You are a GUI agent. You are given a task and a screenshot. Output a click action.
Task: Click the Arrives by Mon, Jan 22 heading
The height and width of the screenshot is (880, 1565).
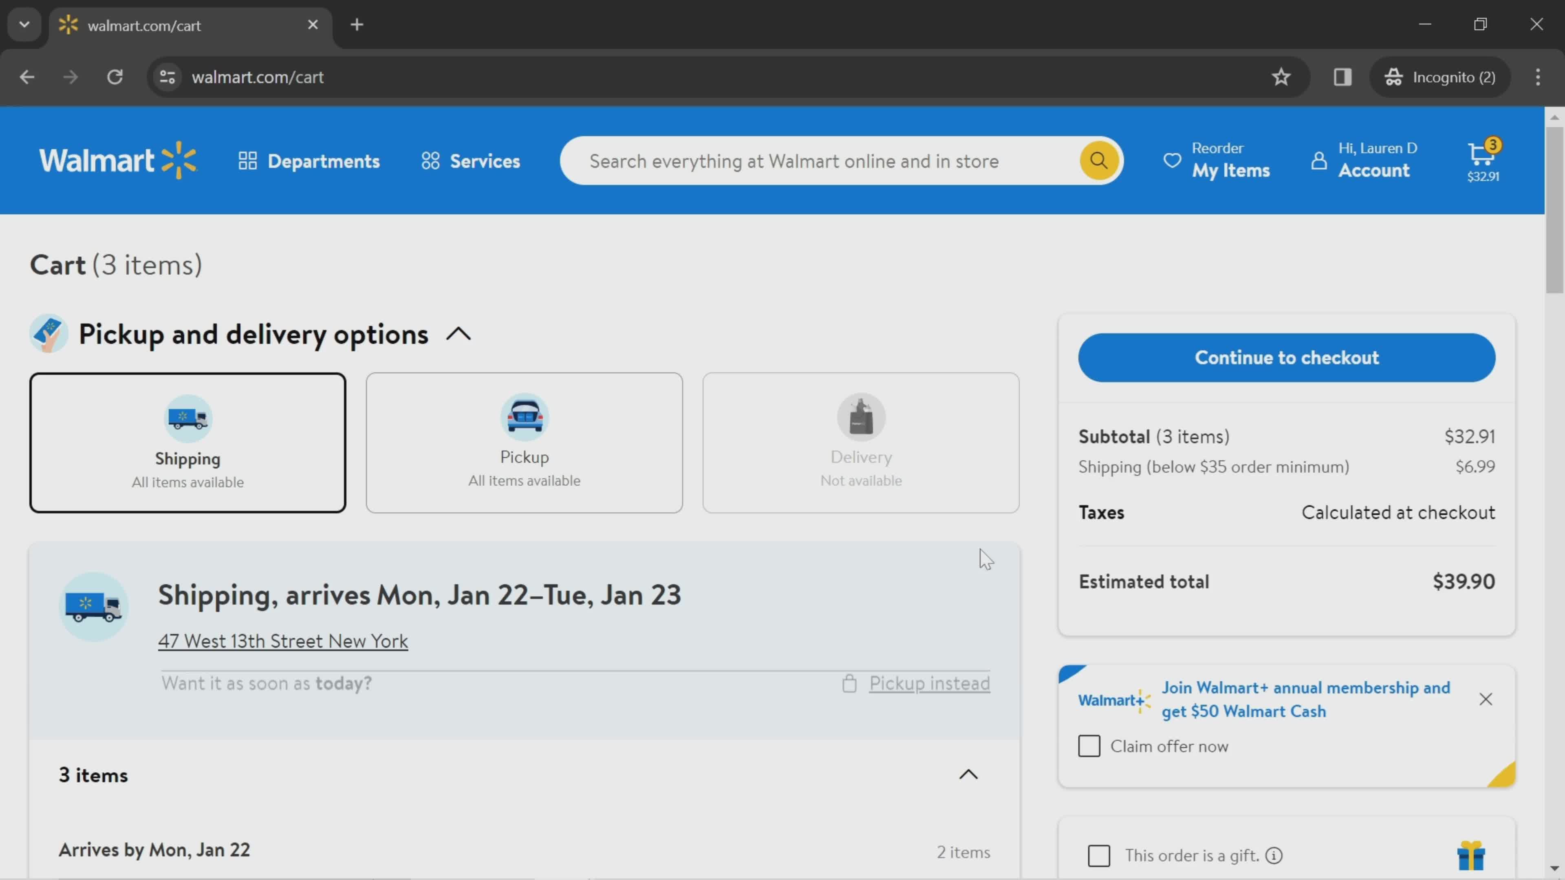[154, 849]
